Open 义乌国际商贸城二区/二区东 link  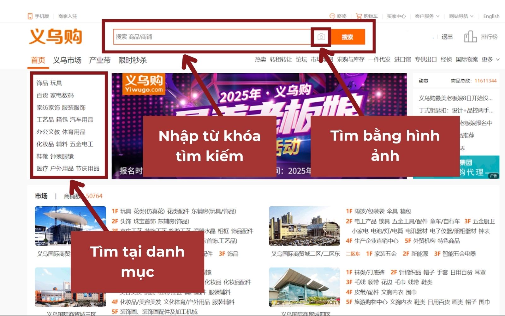[306, 254]
